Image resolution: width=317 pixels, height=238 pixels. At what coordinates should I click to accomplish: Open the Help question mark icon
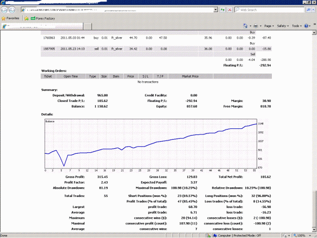point(306,26)
